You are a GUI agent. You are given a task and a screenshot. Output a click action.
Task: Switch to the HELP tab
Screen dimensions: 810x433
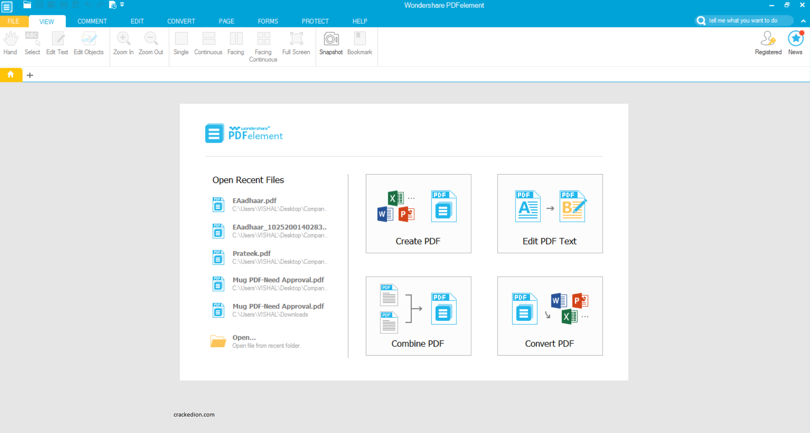360,21
